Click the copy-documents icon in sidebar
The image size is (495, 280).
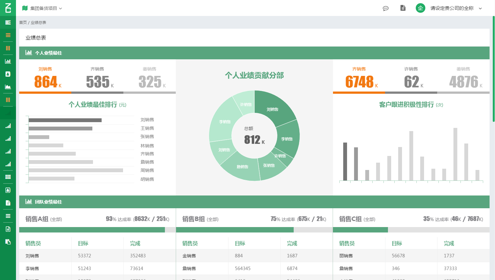click(x=8, y=242)
